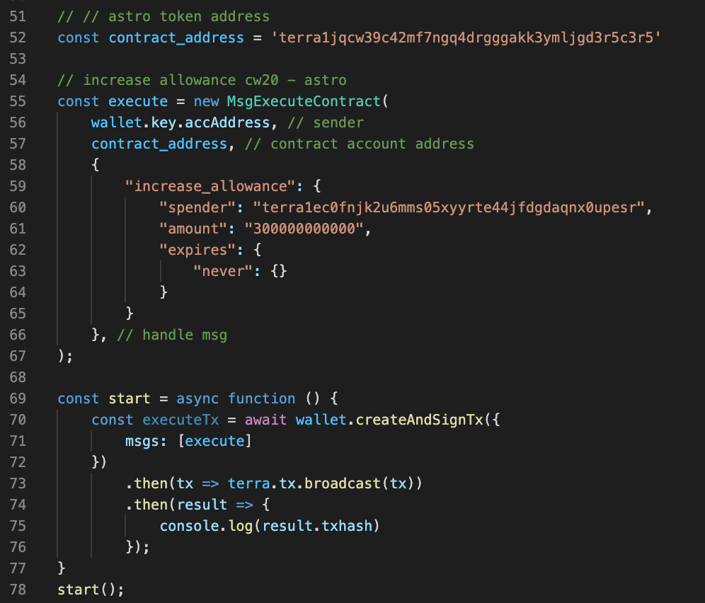Click line number 55 in the gutter
This screenshot has height=603, width=705.
tap(18, 101)
